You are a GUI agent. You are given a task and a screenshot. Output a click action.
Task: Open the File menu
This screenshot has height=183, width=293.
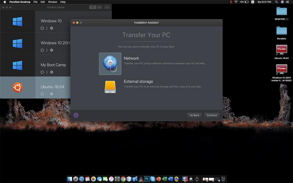[x=35, y=2]
